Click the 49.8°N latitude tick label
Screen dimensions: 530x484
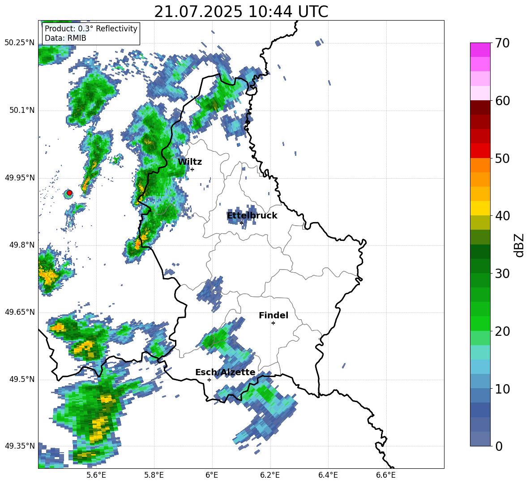(22, 245)
